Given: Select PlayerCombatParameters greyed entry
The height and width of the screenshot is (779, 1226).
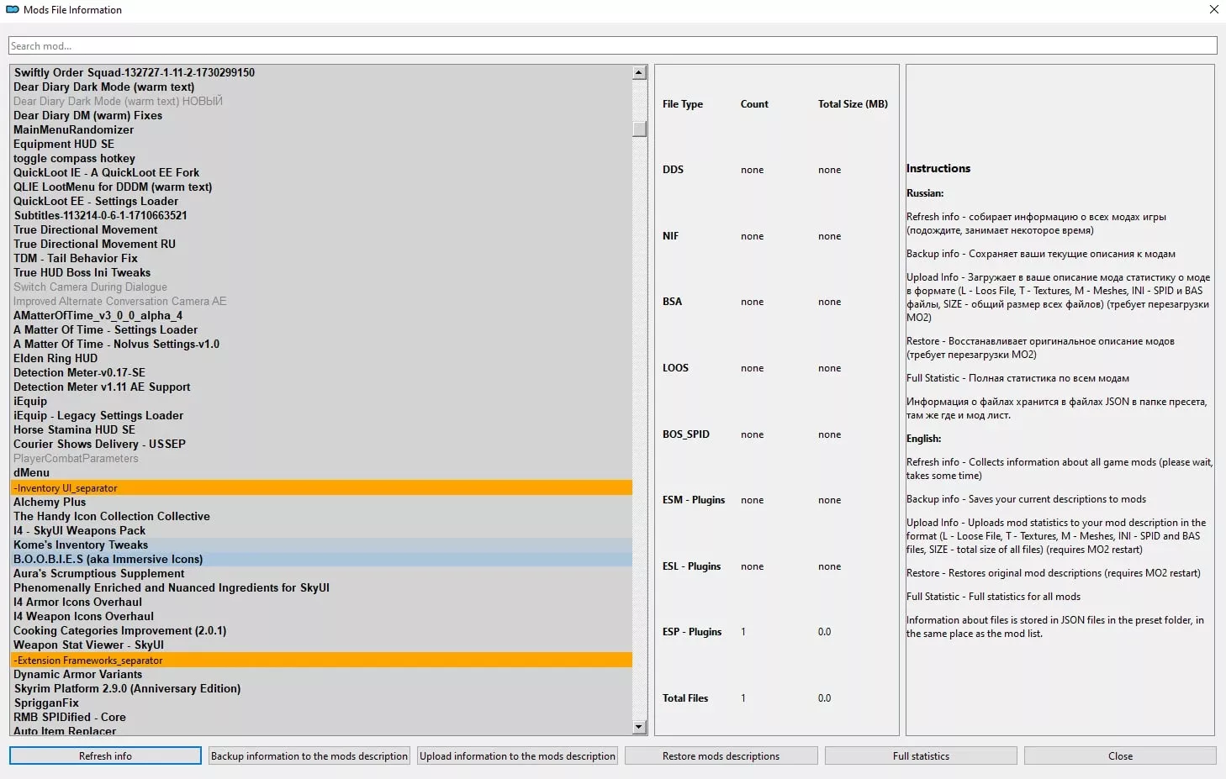Looking at the screenshot, I should (x=76, y=458).
